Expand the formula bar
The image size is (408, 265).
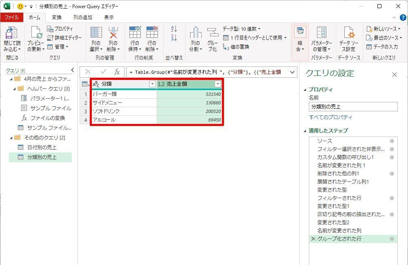[x=292, y=72]
